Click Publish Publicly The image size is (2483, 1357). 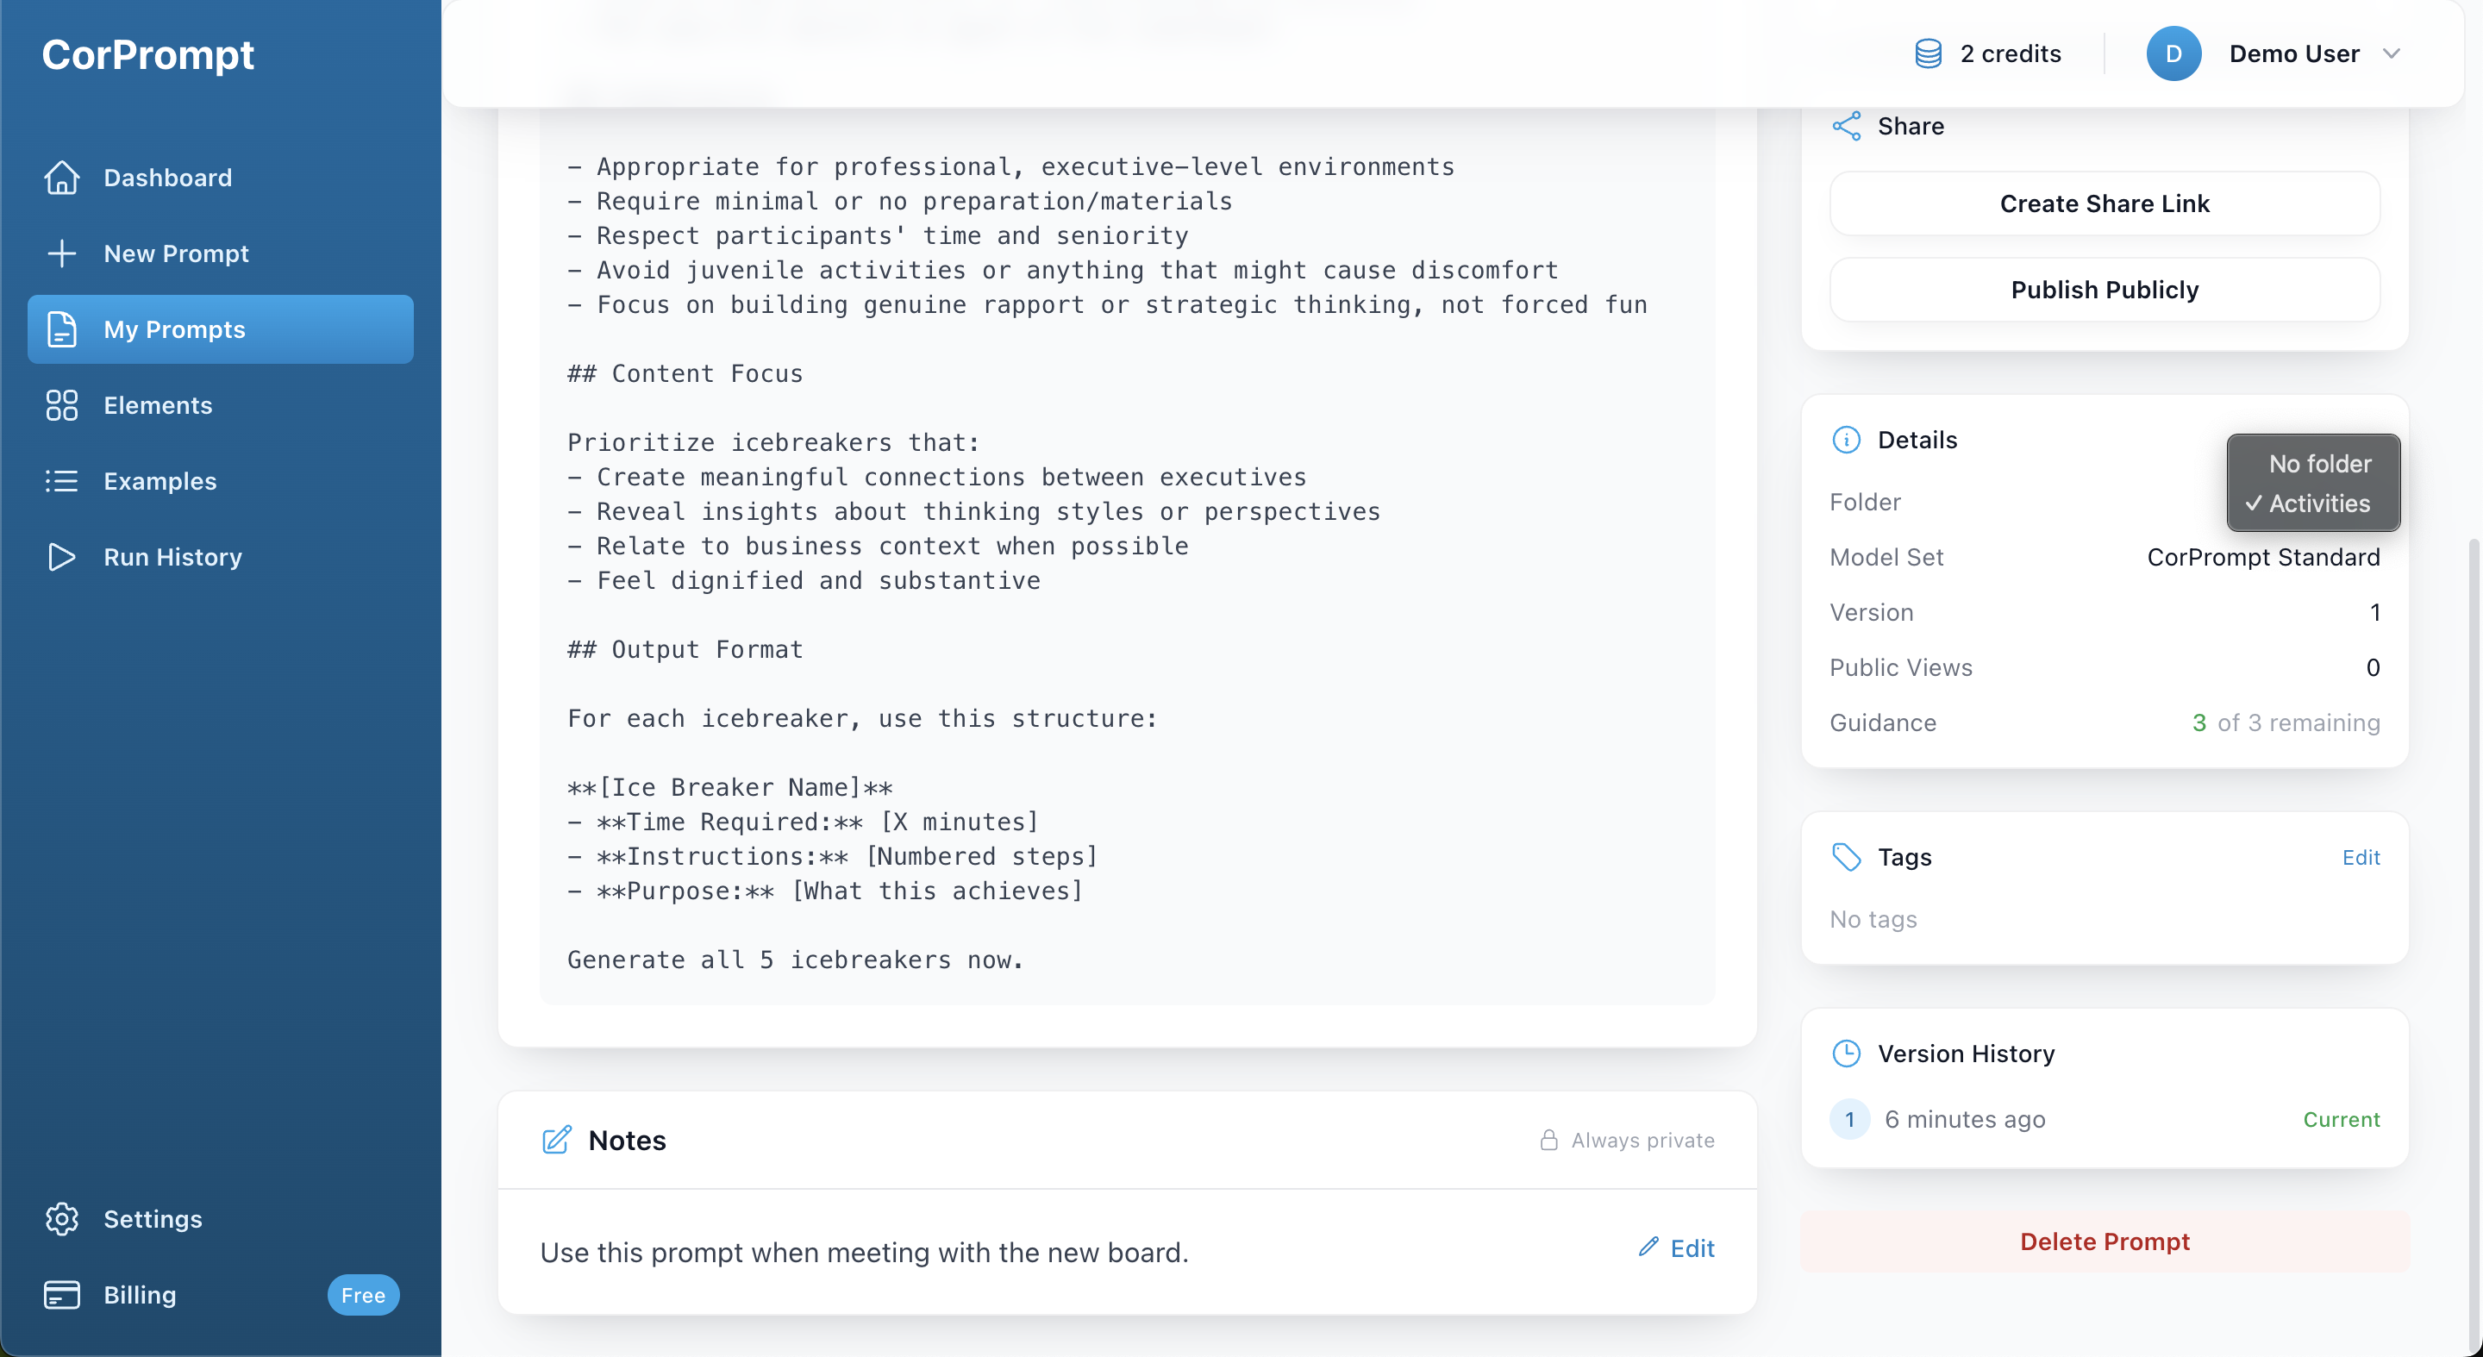pos(2105,289)
